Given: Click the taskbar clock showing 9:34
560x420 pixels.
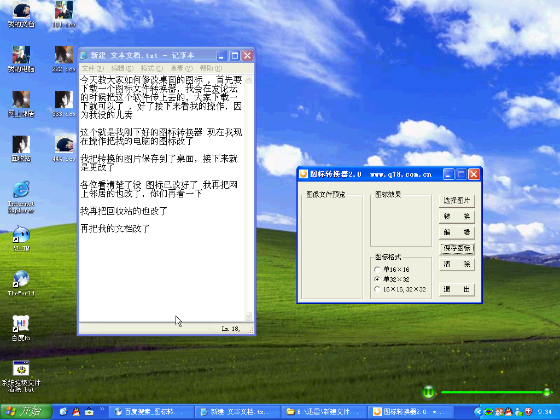Looking at the screenshot, I should click(x=545, y=412).
